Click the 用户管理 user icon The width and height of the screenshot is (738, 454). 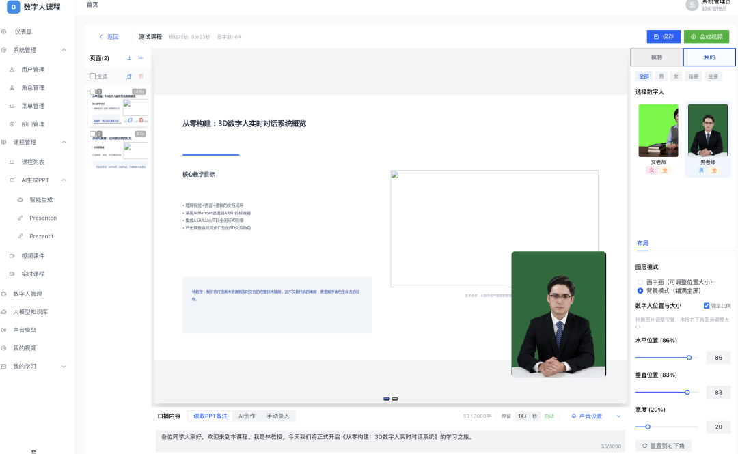click(x=12, y=70)
